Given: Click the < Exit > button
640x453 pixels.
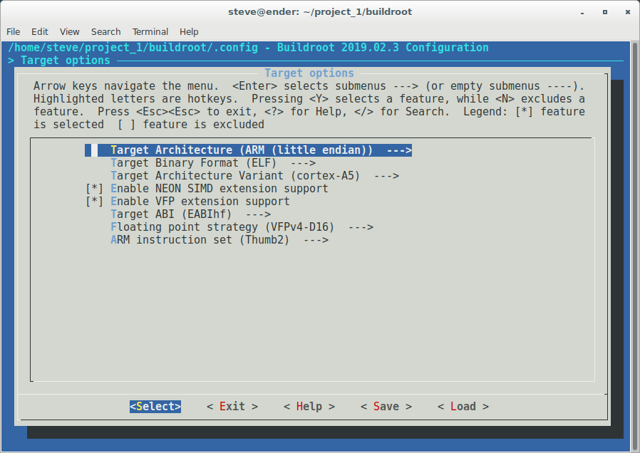Looking at the screenshot, I should coord(232,406).
